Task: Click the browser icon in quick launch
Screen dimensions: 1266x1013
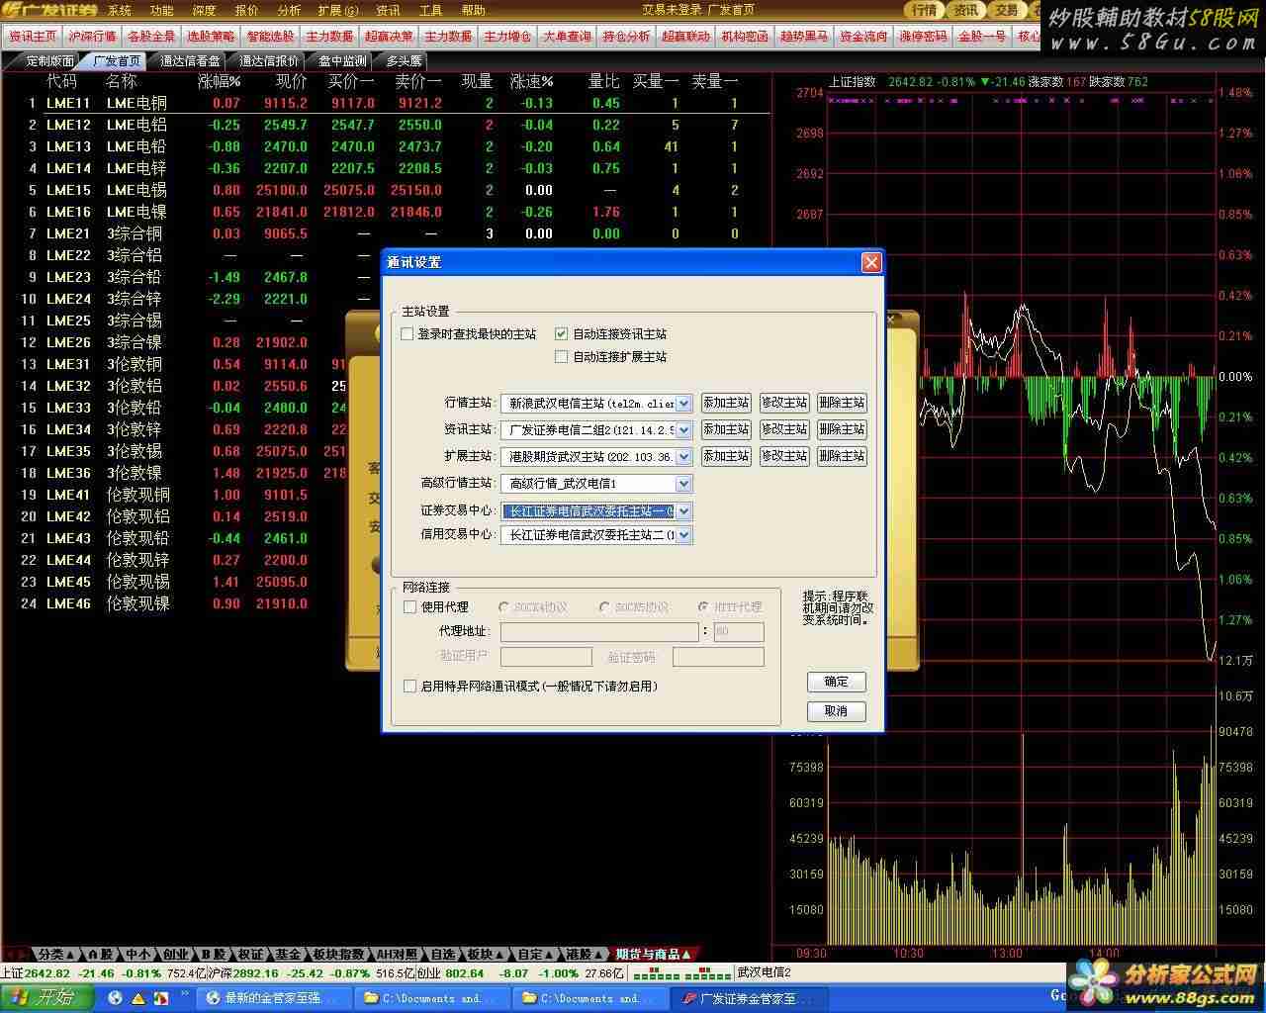Action: 116,998
